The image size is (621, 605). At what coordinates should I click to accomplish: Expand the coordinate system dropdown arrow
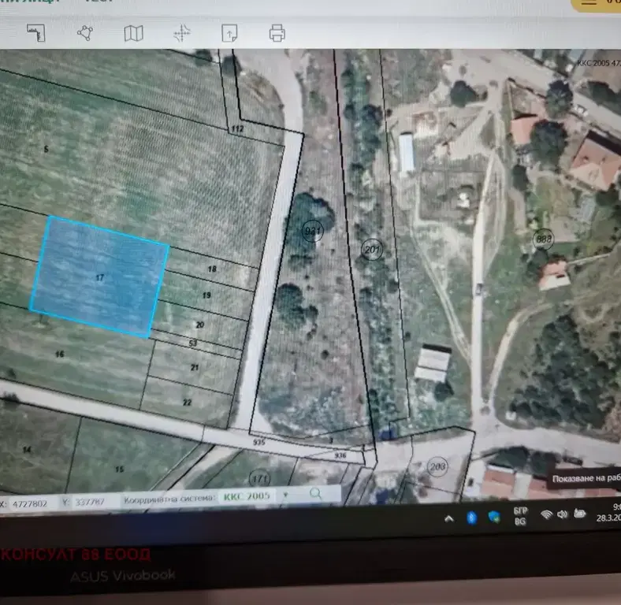285,495
